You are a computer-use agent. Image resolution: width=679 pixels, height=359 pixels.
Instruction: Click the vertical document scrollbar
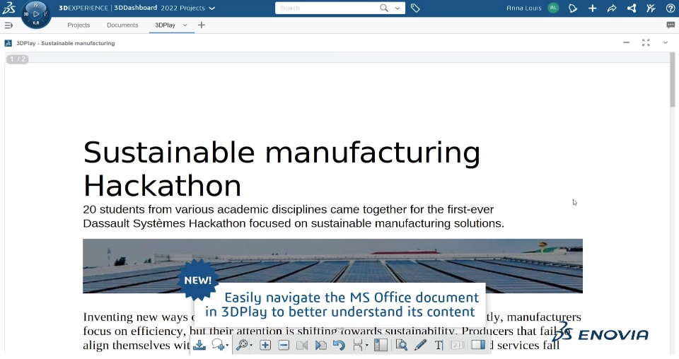point(672,79)
